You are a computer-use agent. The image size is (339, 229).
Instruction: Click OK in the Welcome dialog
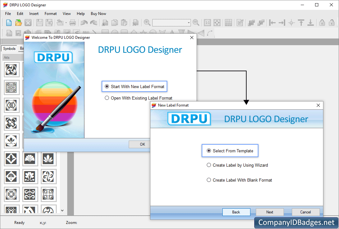pos(142,144)
